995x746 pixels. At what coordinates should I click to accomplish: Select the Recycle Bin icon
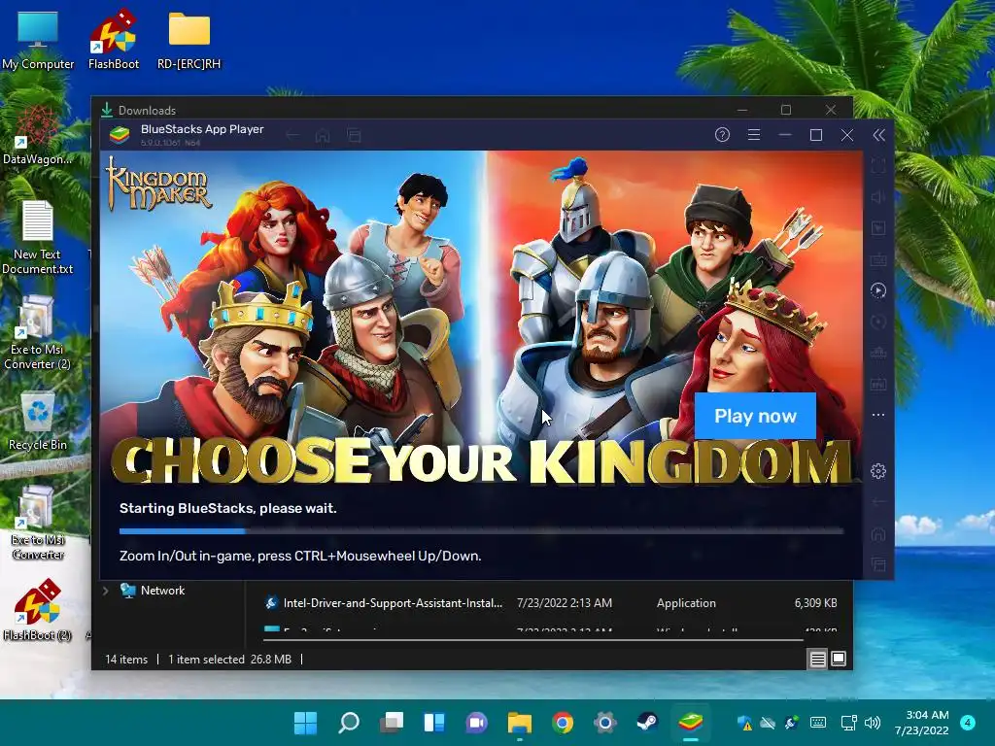point(38,422)
